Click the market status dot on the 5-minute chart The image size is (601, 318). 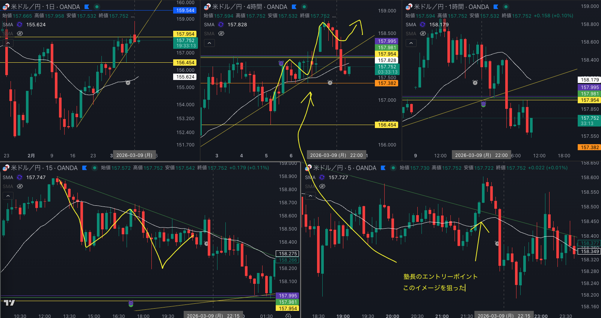pyautogui.click(x=393, y=168)
